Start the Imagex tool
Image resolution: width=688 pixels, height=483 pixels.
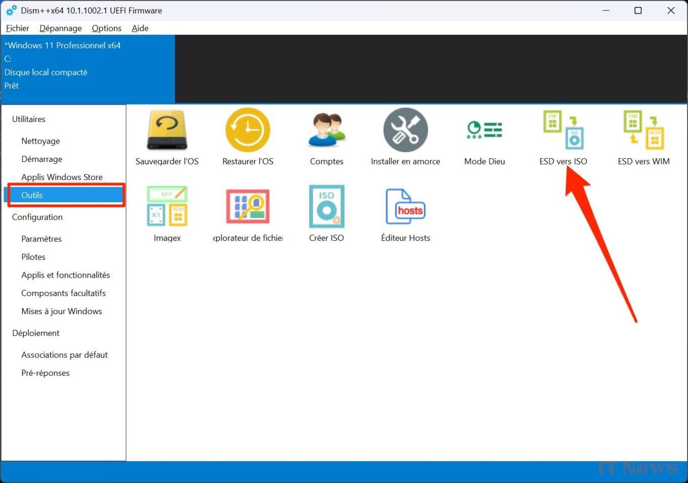pos(167,206)
